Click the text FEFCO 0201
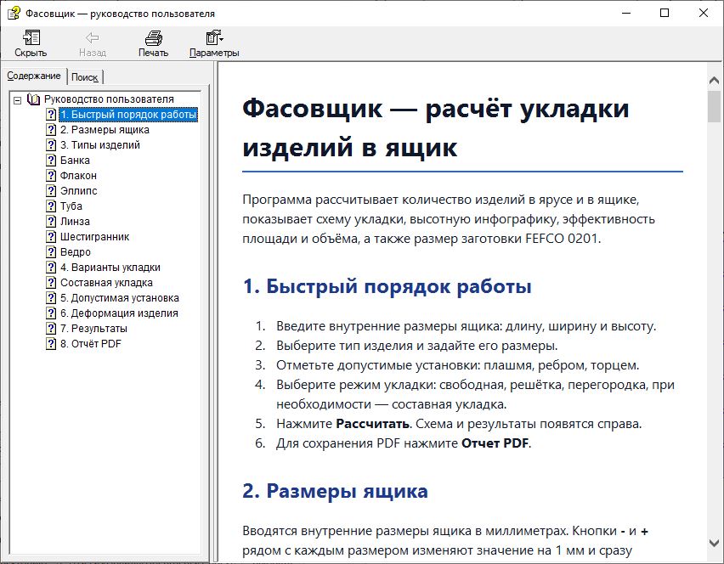The height and width of the screenshot is (564, 724). 562,239
